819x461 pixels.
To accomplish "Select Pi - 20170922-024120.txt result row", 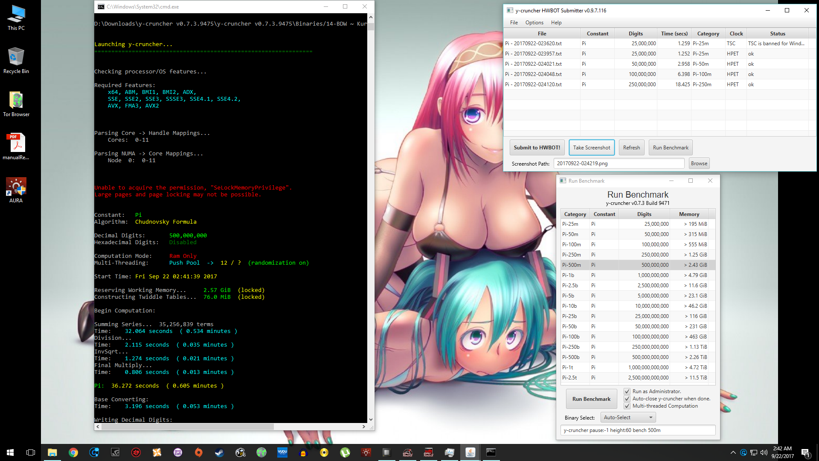I will 659,85.
